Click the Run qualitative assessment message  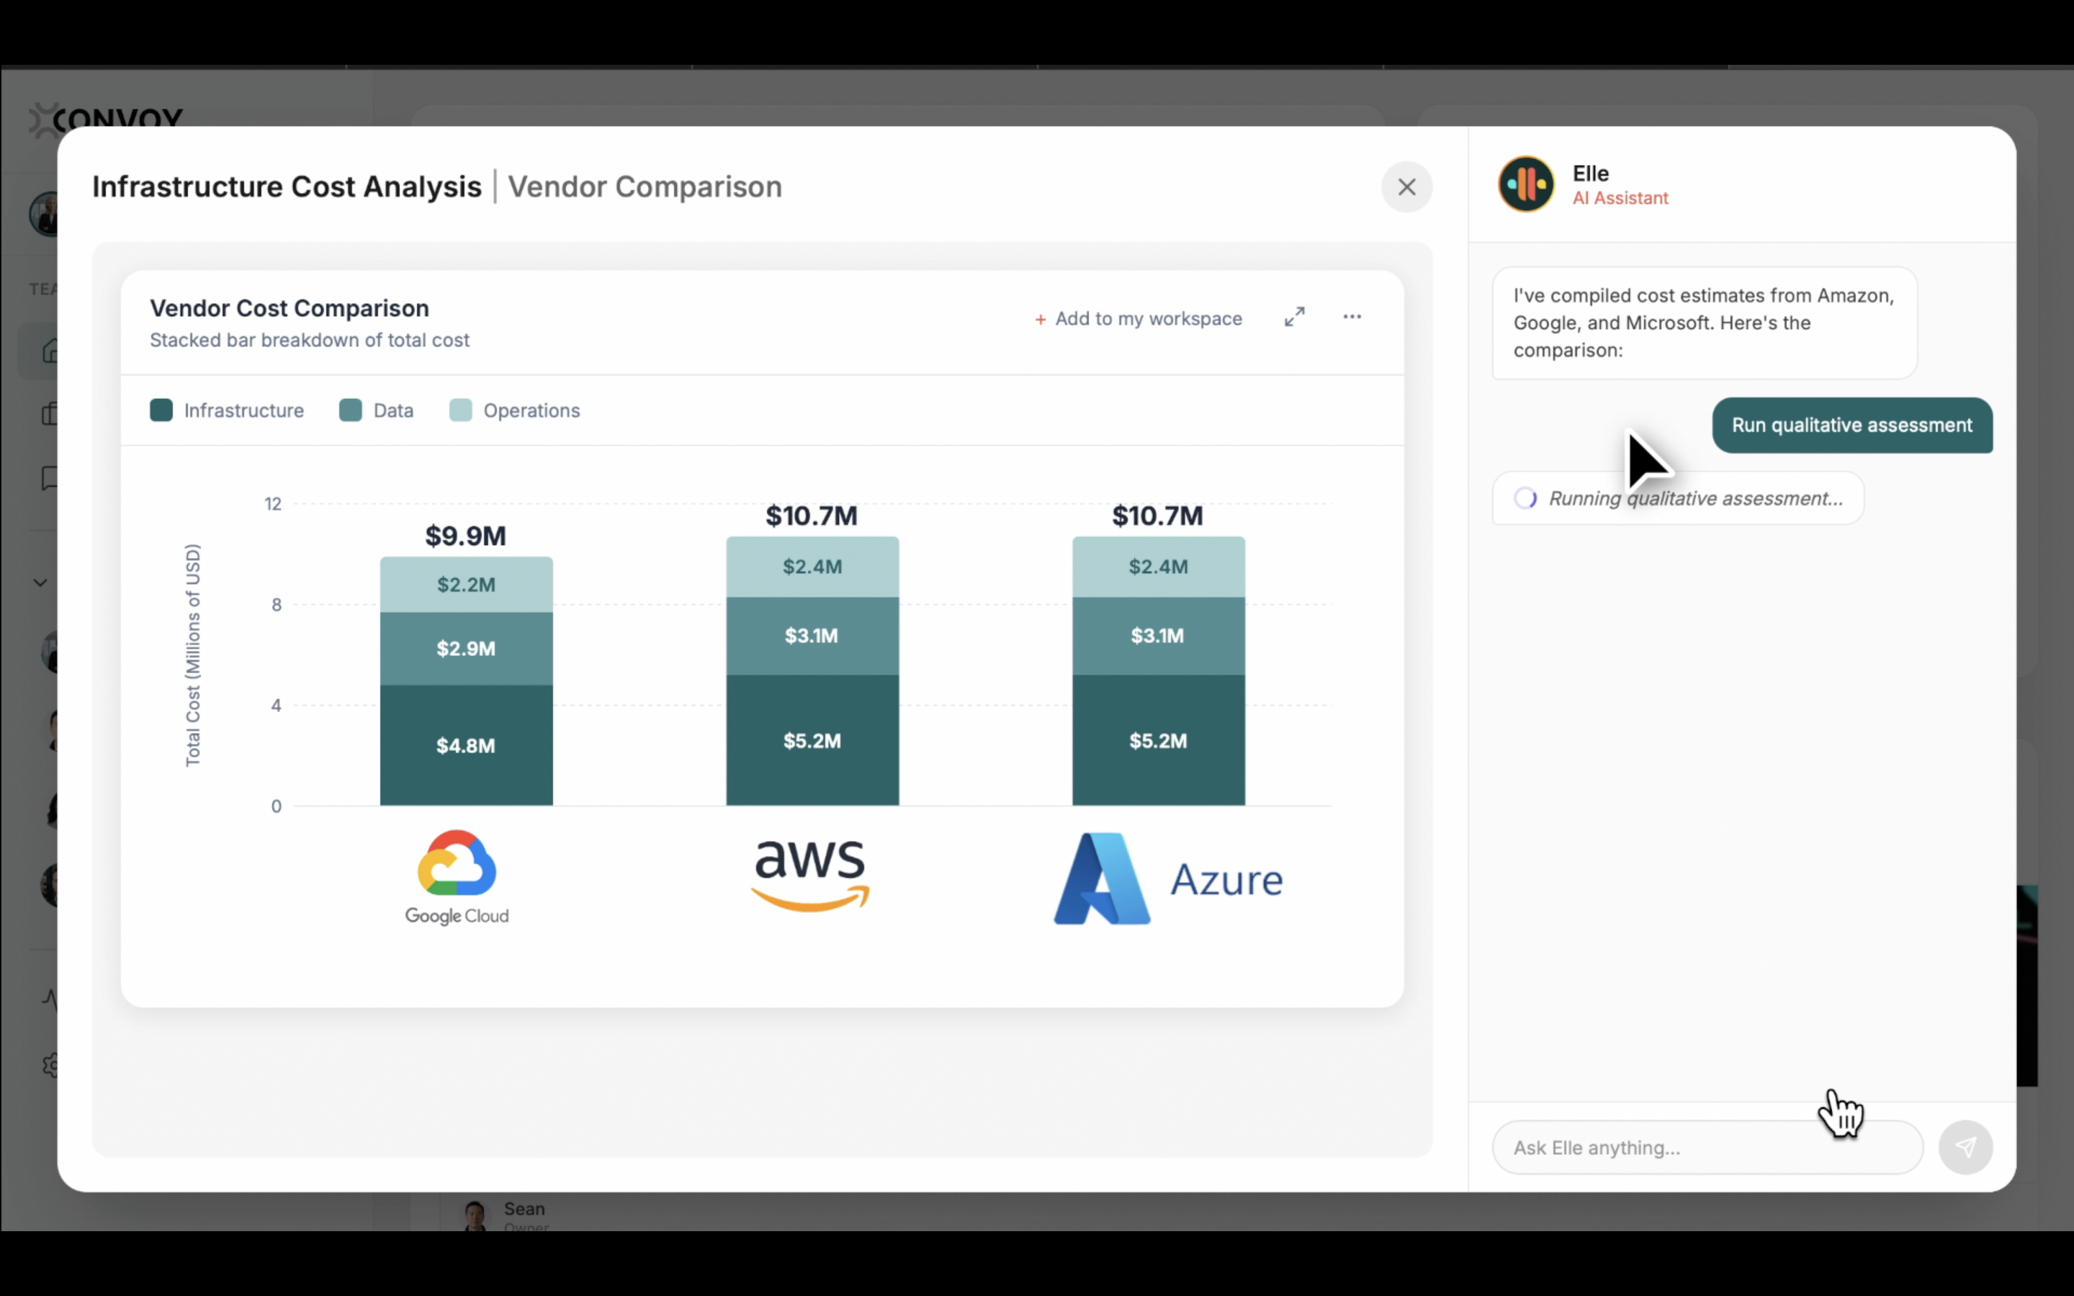click(1852, 425)
